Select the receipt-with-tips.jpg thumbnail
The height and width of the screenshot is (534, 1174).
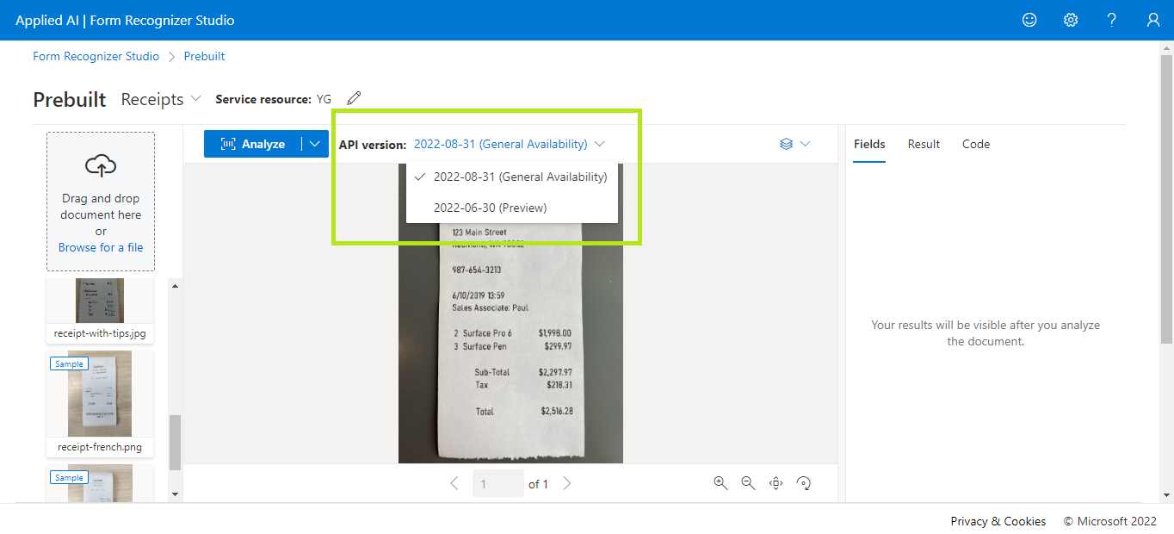tap(100, 301)
